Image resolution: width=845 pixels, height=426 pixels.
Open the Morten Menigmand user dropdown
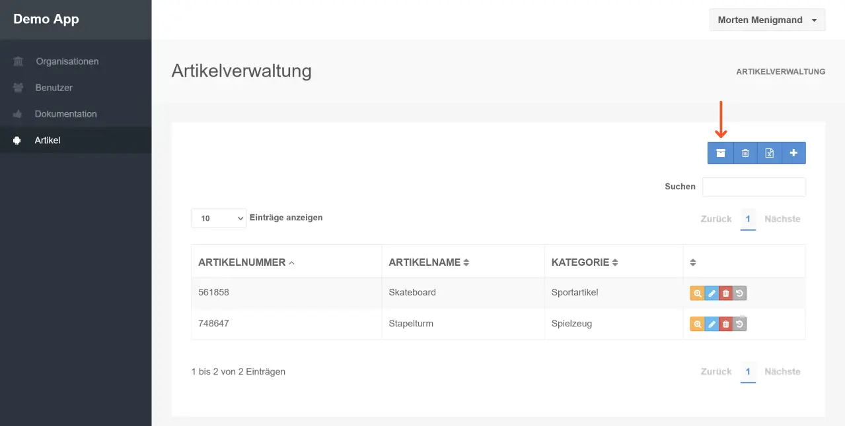tap(767, 20)
